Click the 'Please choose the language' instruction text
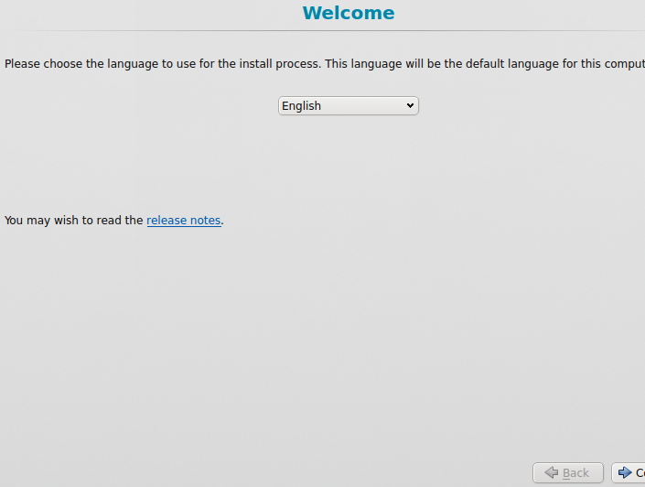This screenshot has height=487, width=645. pos(325,64)
